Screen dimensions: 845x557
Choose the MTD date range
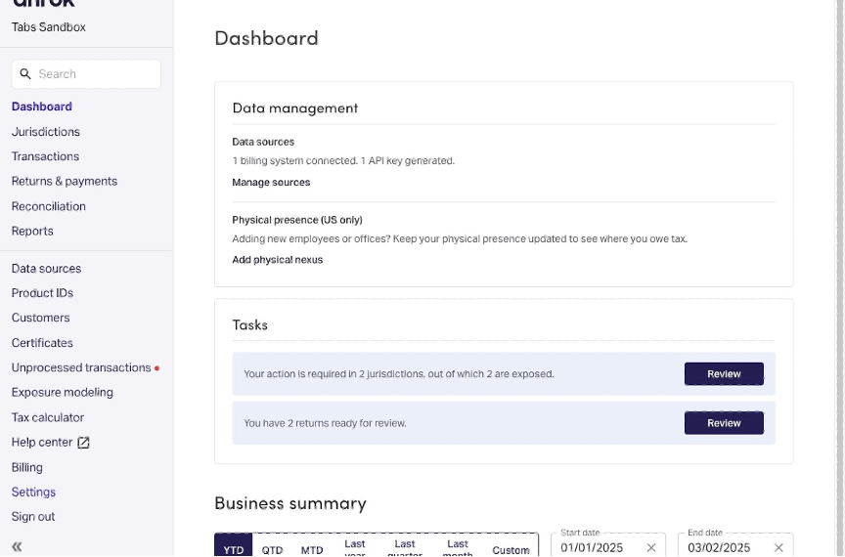(x=312, y=549)
